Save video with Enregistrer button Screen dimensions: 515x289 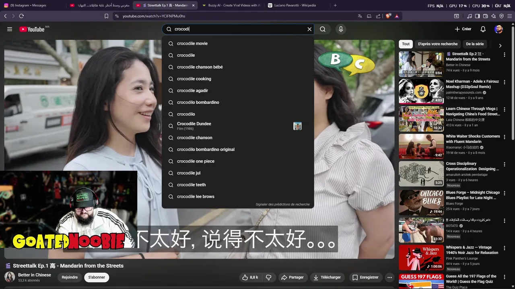pyautogui.click(x=365, y=277)
